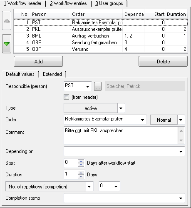The width and height of the screenshot is (191, 208).
Task: Select row 3 BML Auftrag verbuchen
Action: click(x=101, y=36)
